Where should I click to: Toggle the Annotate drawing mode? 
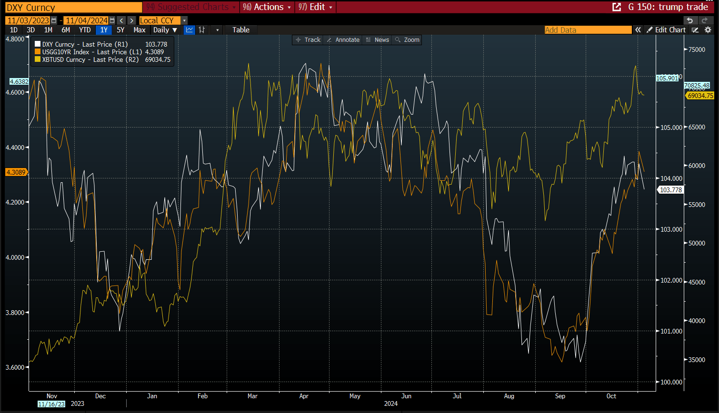342,40
